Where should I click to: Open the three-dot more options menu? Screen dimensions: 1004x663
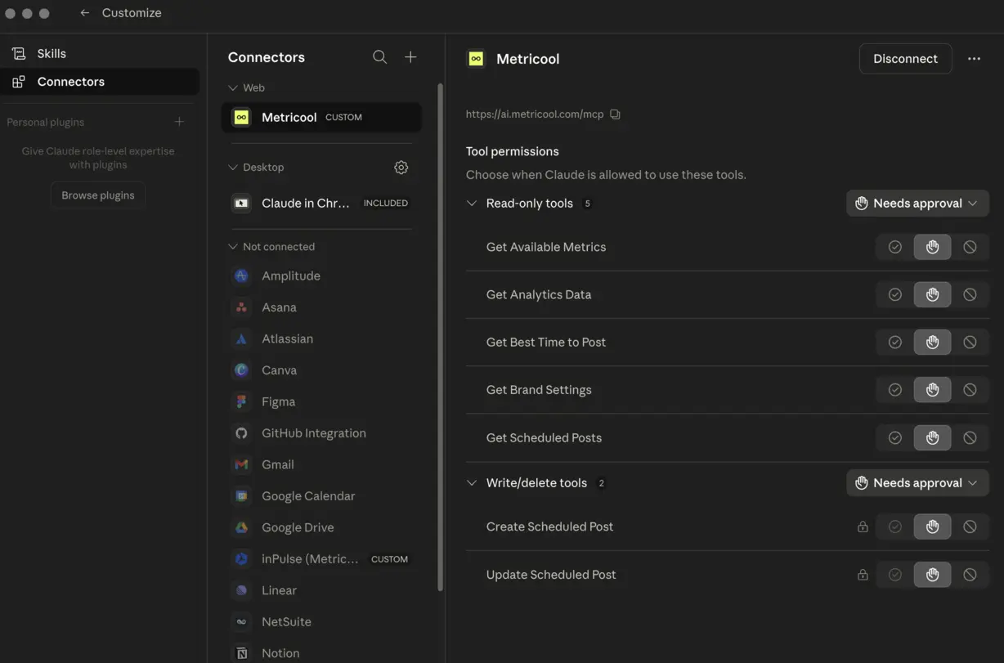coord(974,59)
